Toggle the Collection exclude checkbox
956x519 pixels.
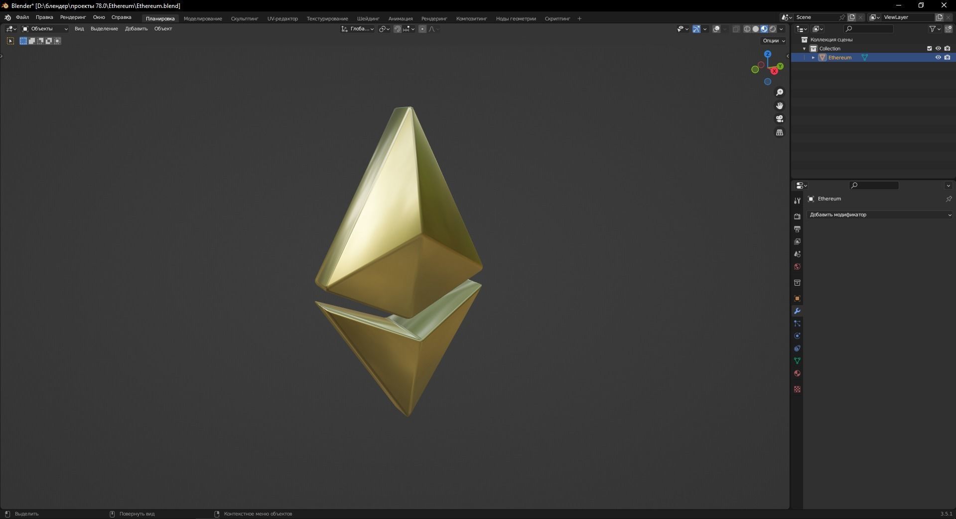[x=929, y=48]
